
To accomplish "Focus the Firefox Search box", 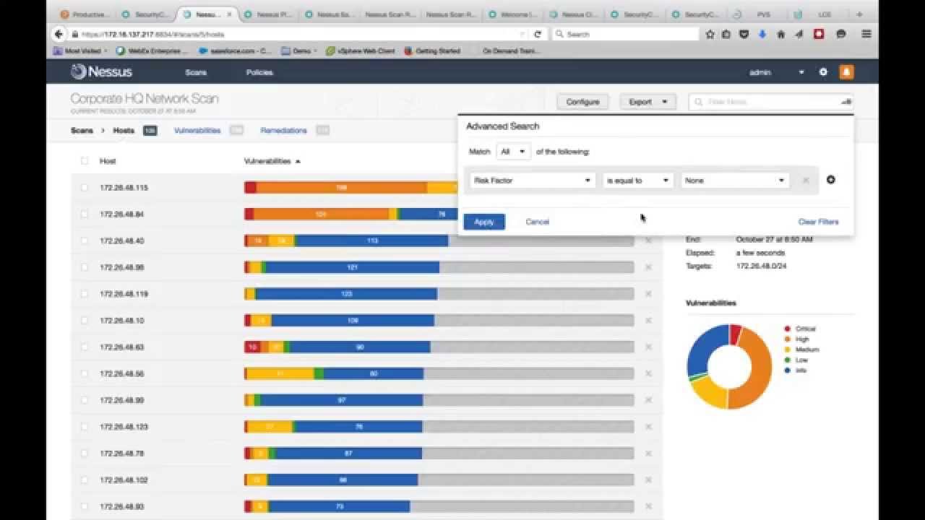I will coord(626,34).
